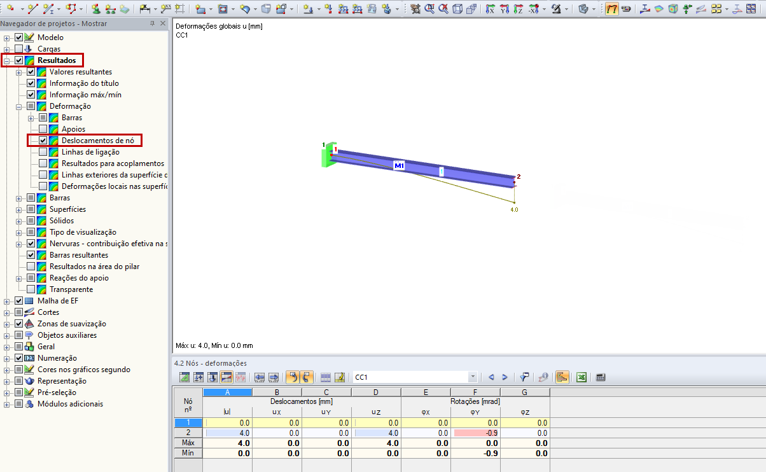
Task: Select the Sólidos tree item
Action: coord(62,221)
